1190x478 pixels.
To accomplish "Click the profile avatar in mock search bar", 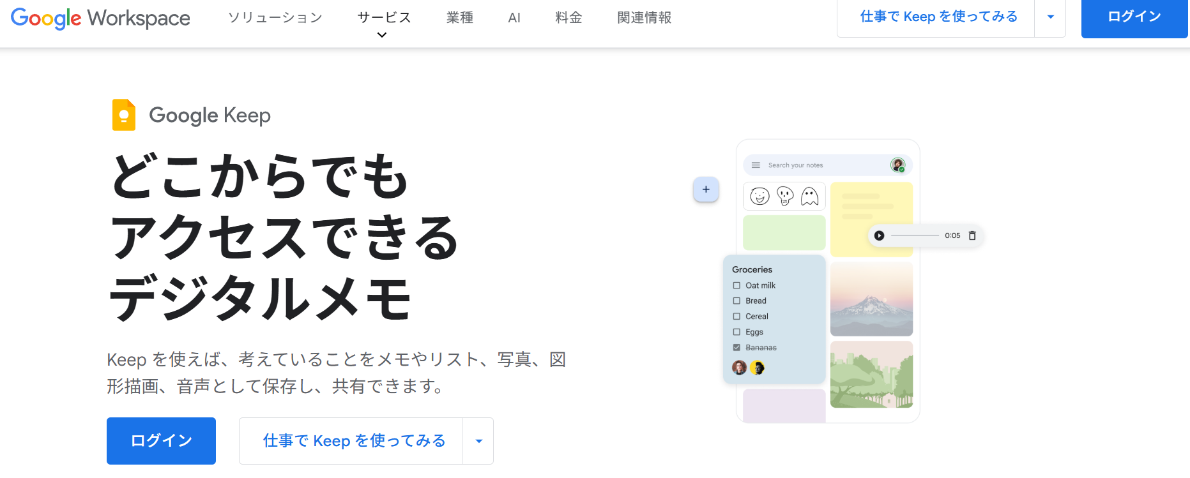I will tap(897, 165).
